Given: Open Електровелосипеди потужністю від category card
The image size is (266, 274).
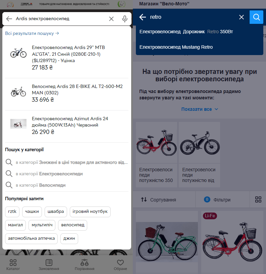Looking at the screenshot, I should [199, 155].
